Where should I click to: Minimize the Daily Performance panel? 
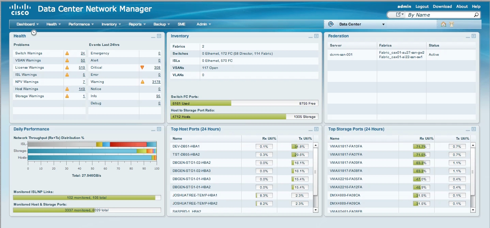click(153, 130)
